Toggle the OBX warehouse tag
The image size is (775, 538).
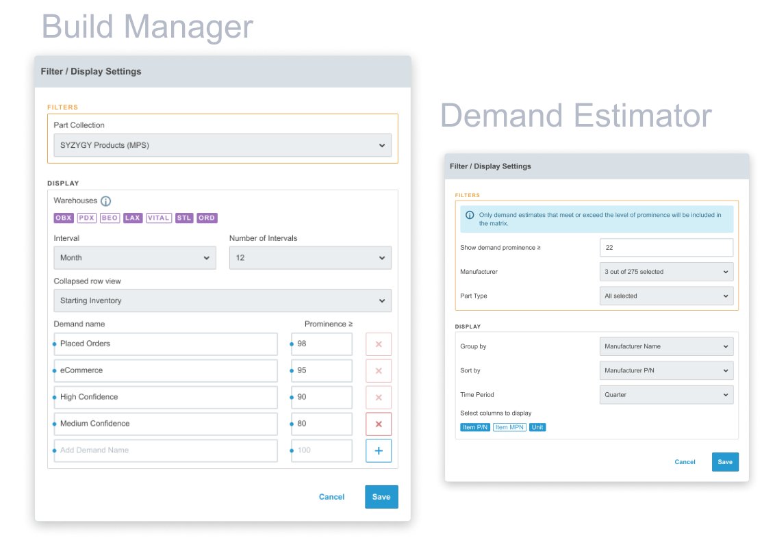click(x=64, y=218)
